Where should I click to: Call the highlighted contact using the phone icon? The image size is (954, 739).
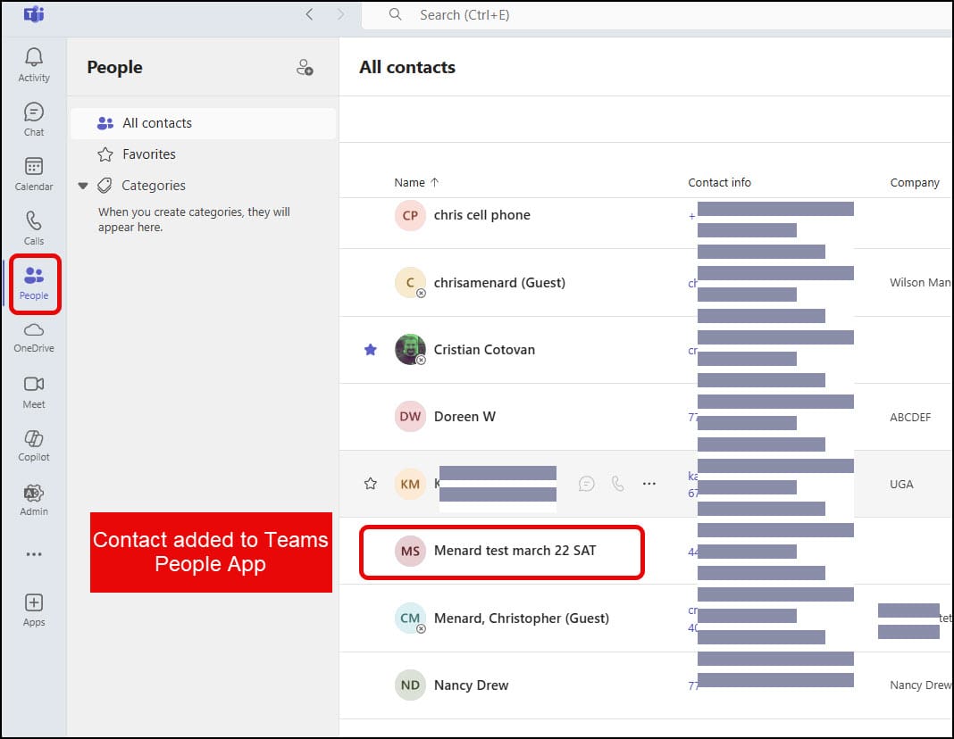tap(618, 484)
